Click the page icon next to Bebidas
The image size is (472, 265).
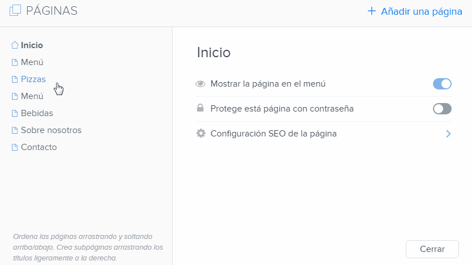point(15,113)
